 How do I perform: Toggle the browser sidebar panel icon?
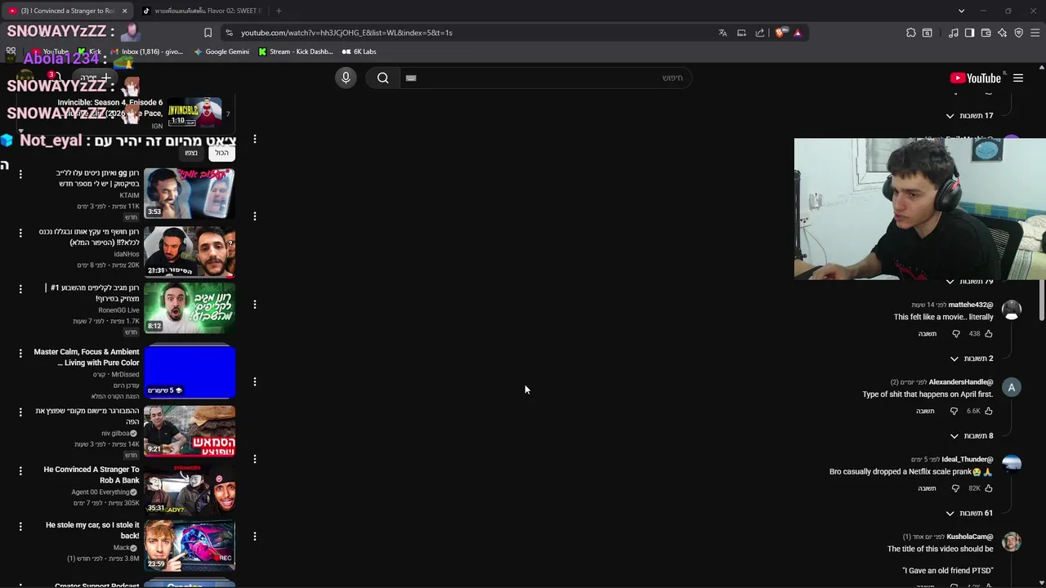(x=969, y=33)
